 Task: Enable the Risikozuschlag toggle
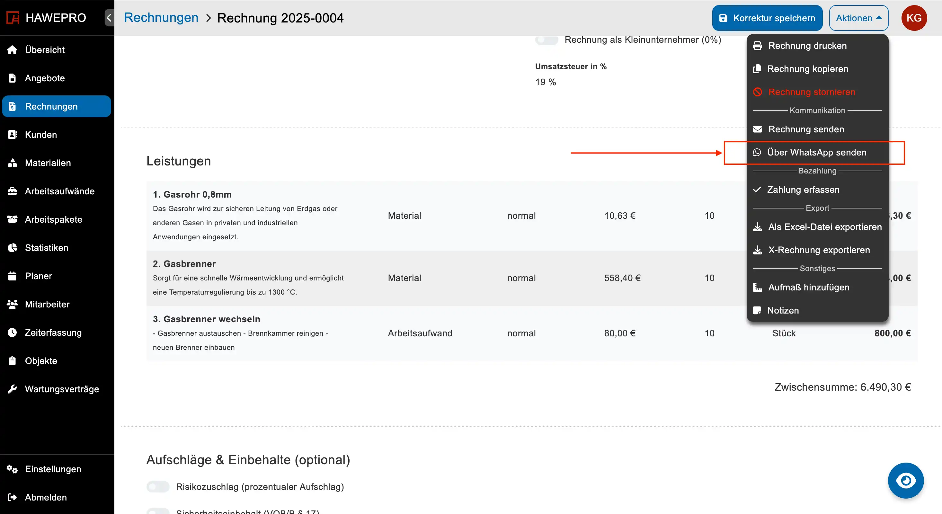pos(158,487)
